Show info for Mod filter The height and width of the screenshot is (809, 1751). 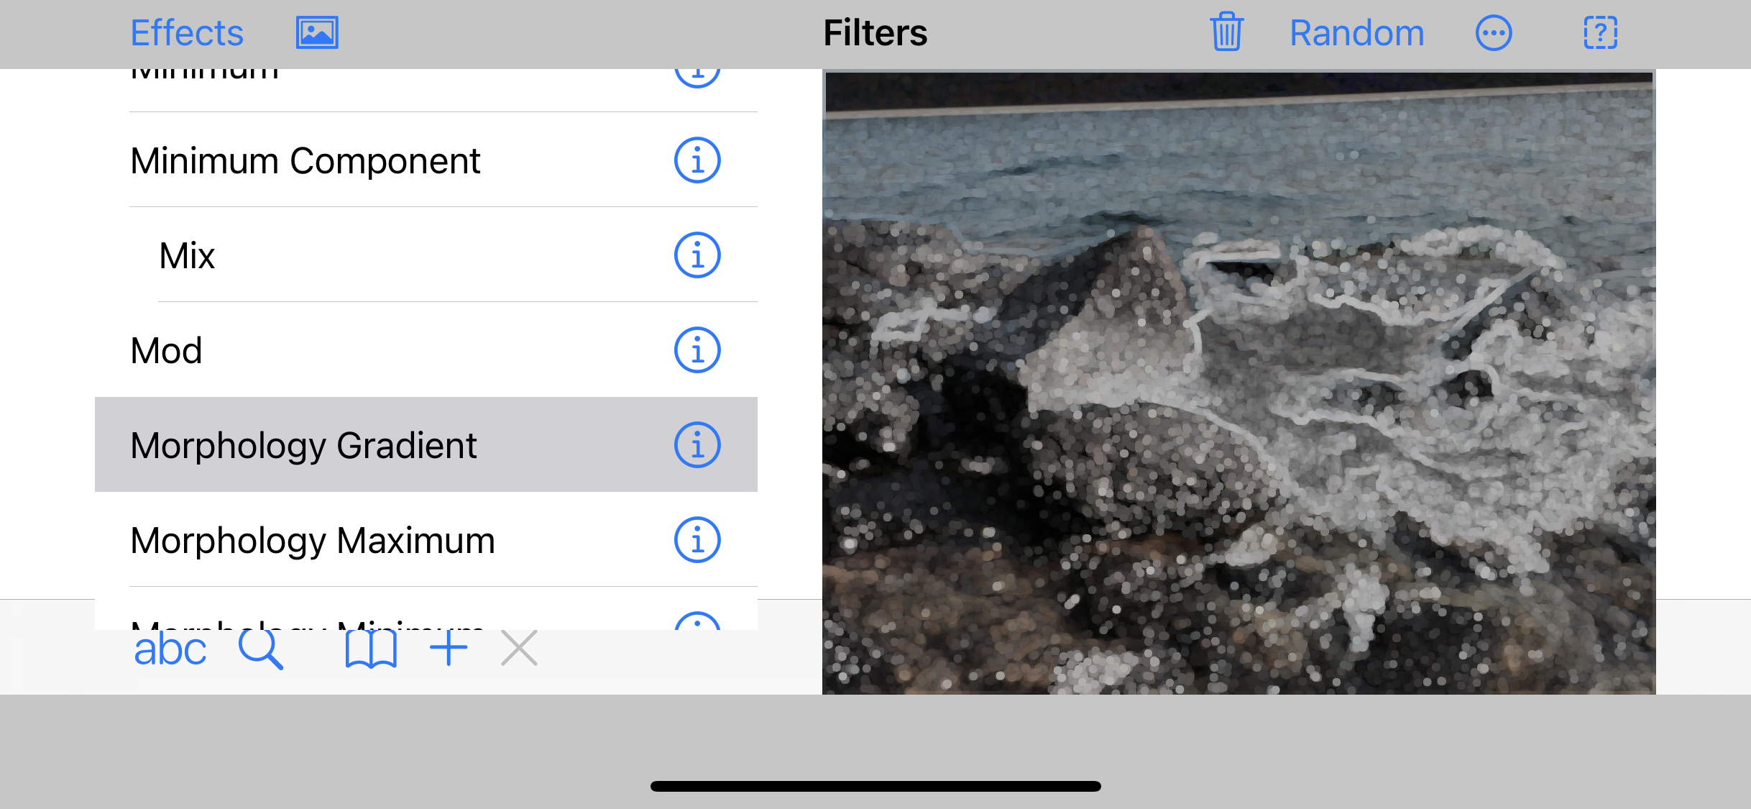(697, 350)
